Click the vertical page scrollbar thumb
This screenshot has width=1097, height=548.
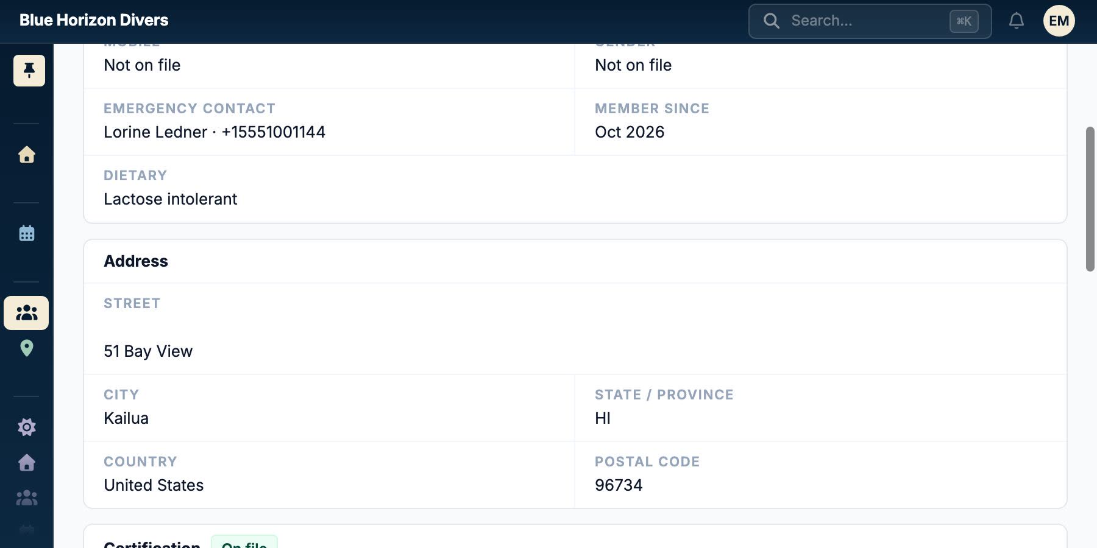(1090, 199)
